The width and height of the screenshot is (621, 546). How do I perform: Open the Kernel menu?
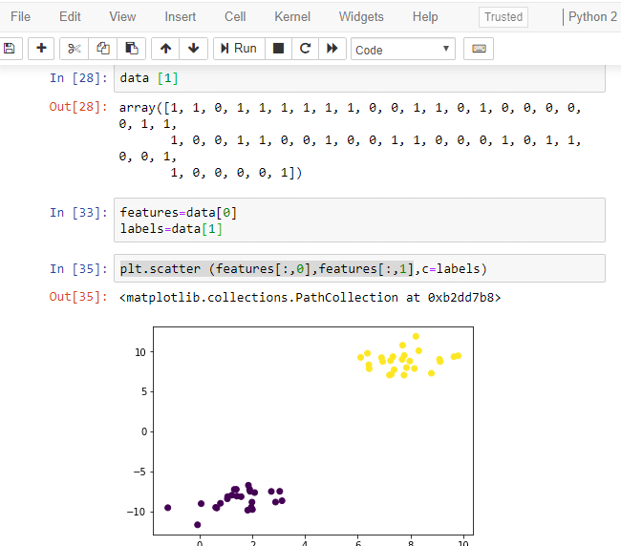[x=292, y=16]
